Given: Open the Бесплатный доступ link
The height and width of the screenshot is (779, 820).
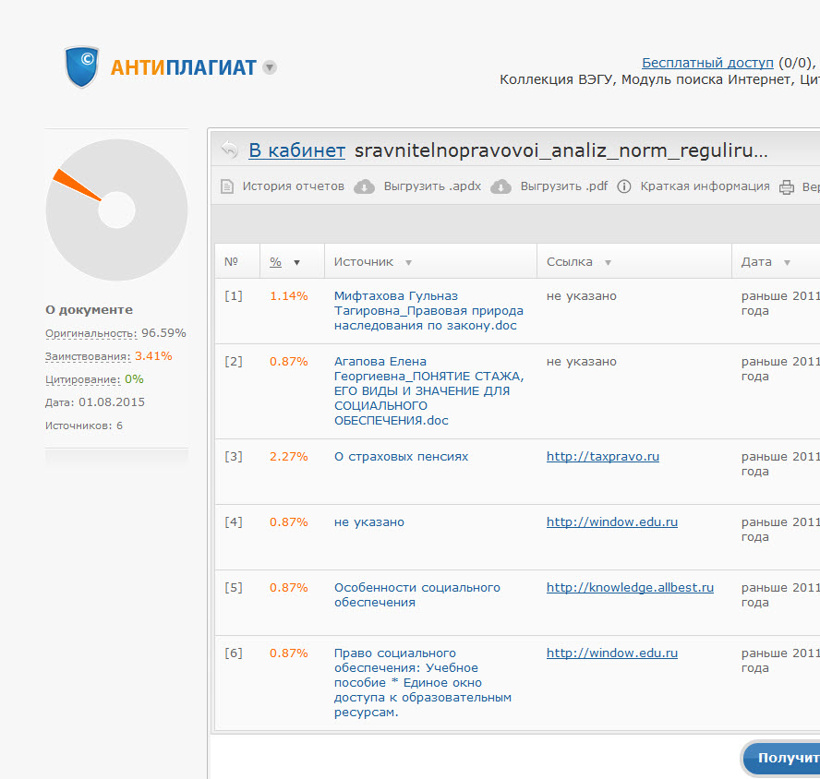Looking at the screenshot, I should point(707,63).
